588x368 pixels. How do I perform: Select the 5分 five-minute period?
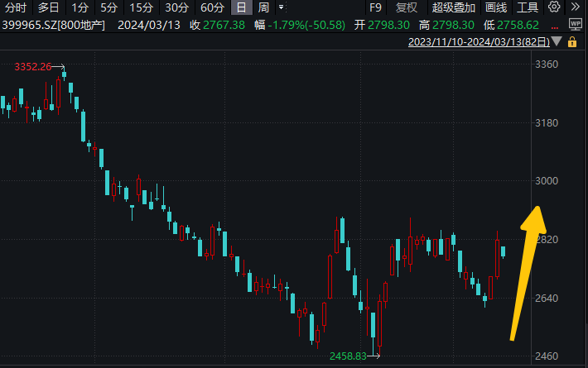pyautogui.click(x=108, y=7)
